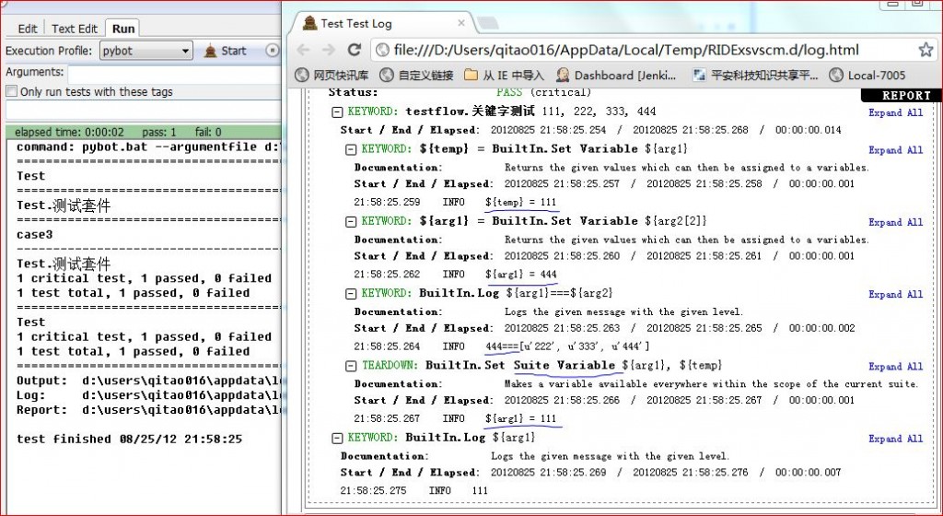Collapse the last BuiltIn.Log ${arg1} keyword

[x=337, y=438]
